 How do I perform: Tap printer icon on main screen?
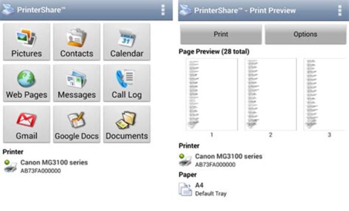click(x=10, y=166)
